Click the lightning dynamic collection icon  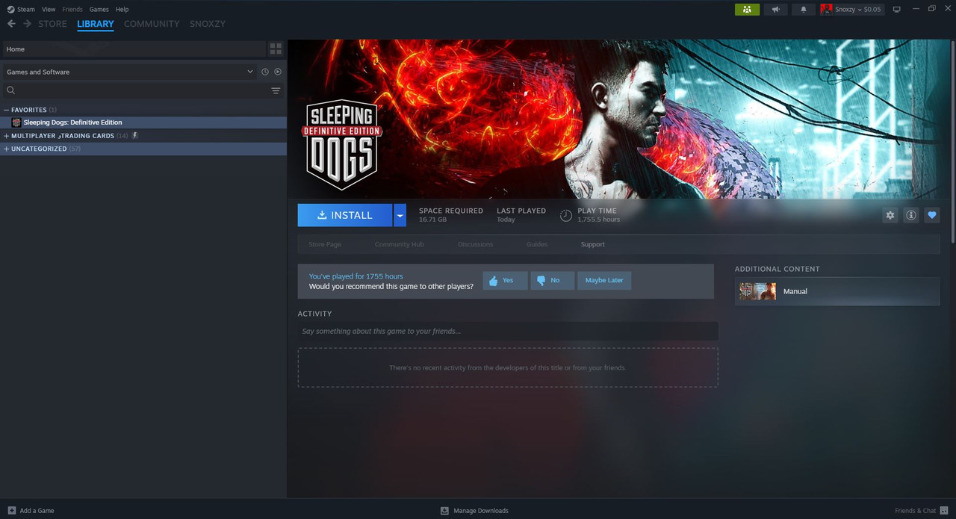point(135,136)
